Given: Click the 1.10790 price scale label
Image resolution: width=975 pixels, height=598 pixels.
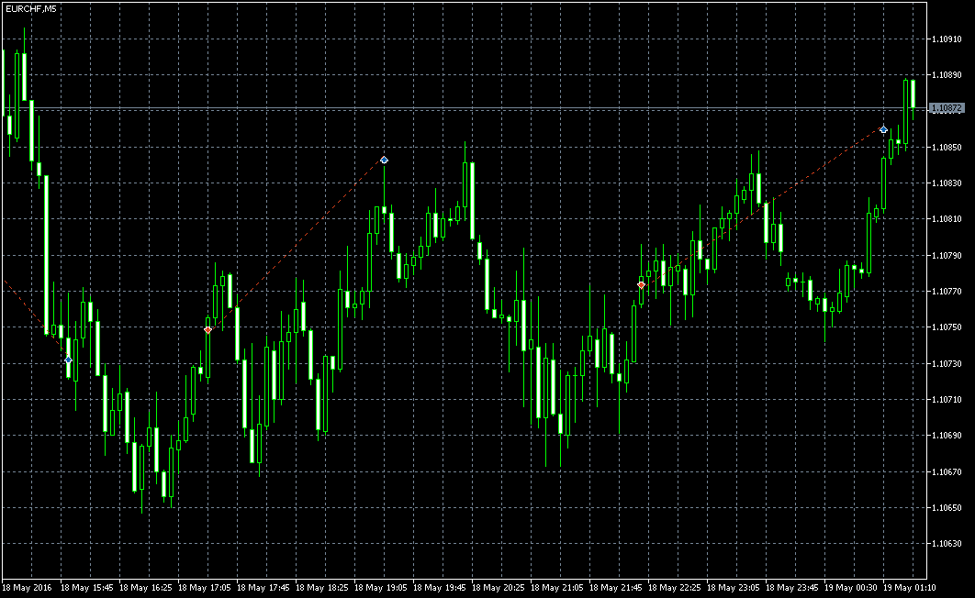Looking at the screenshot, I should click(x=947, y=255).
